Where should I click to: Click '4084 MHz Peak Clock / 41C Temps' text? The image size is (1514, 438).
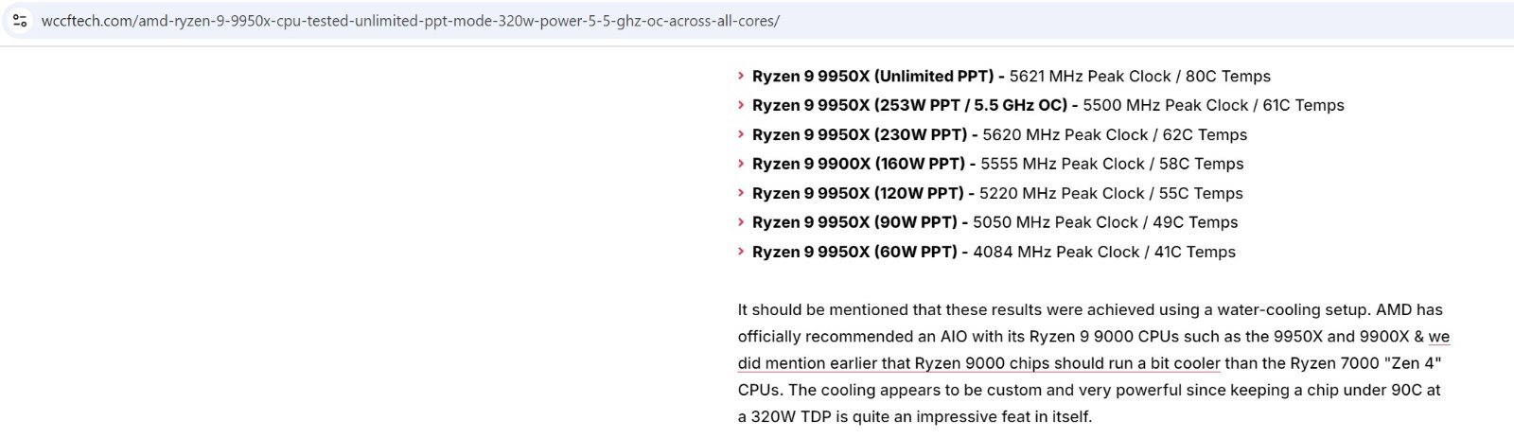[x=1104, y=252]
